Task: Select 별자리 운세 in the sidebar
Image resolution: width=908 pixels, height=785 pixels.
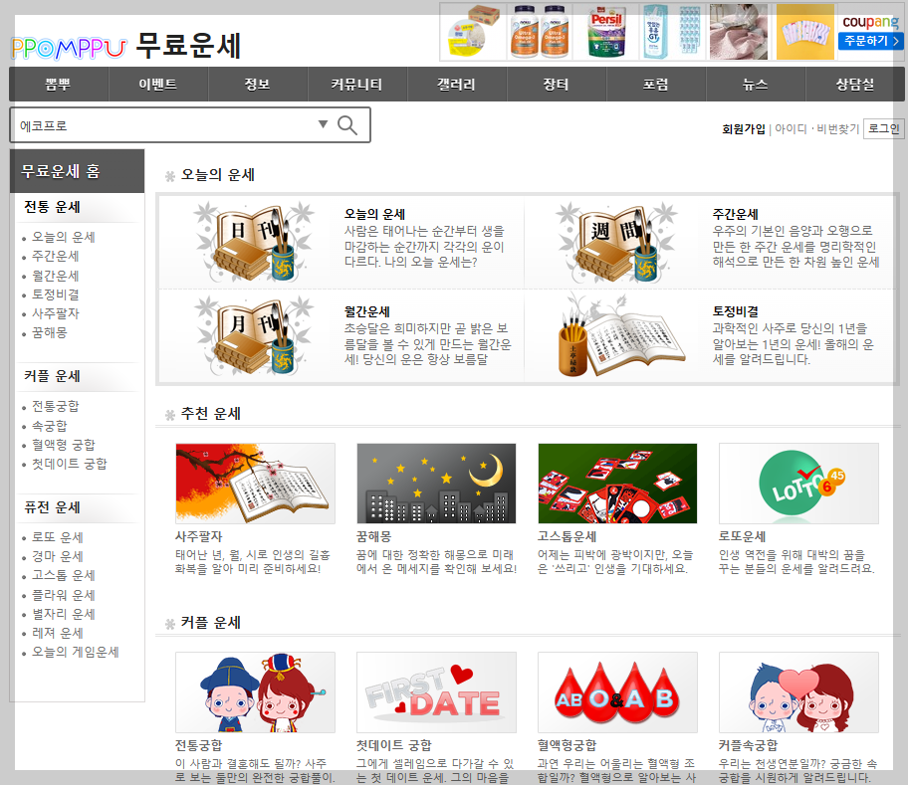Action: [x=63, y=614]
